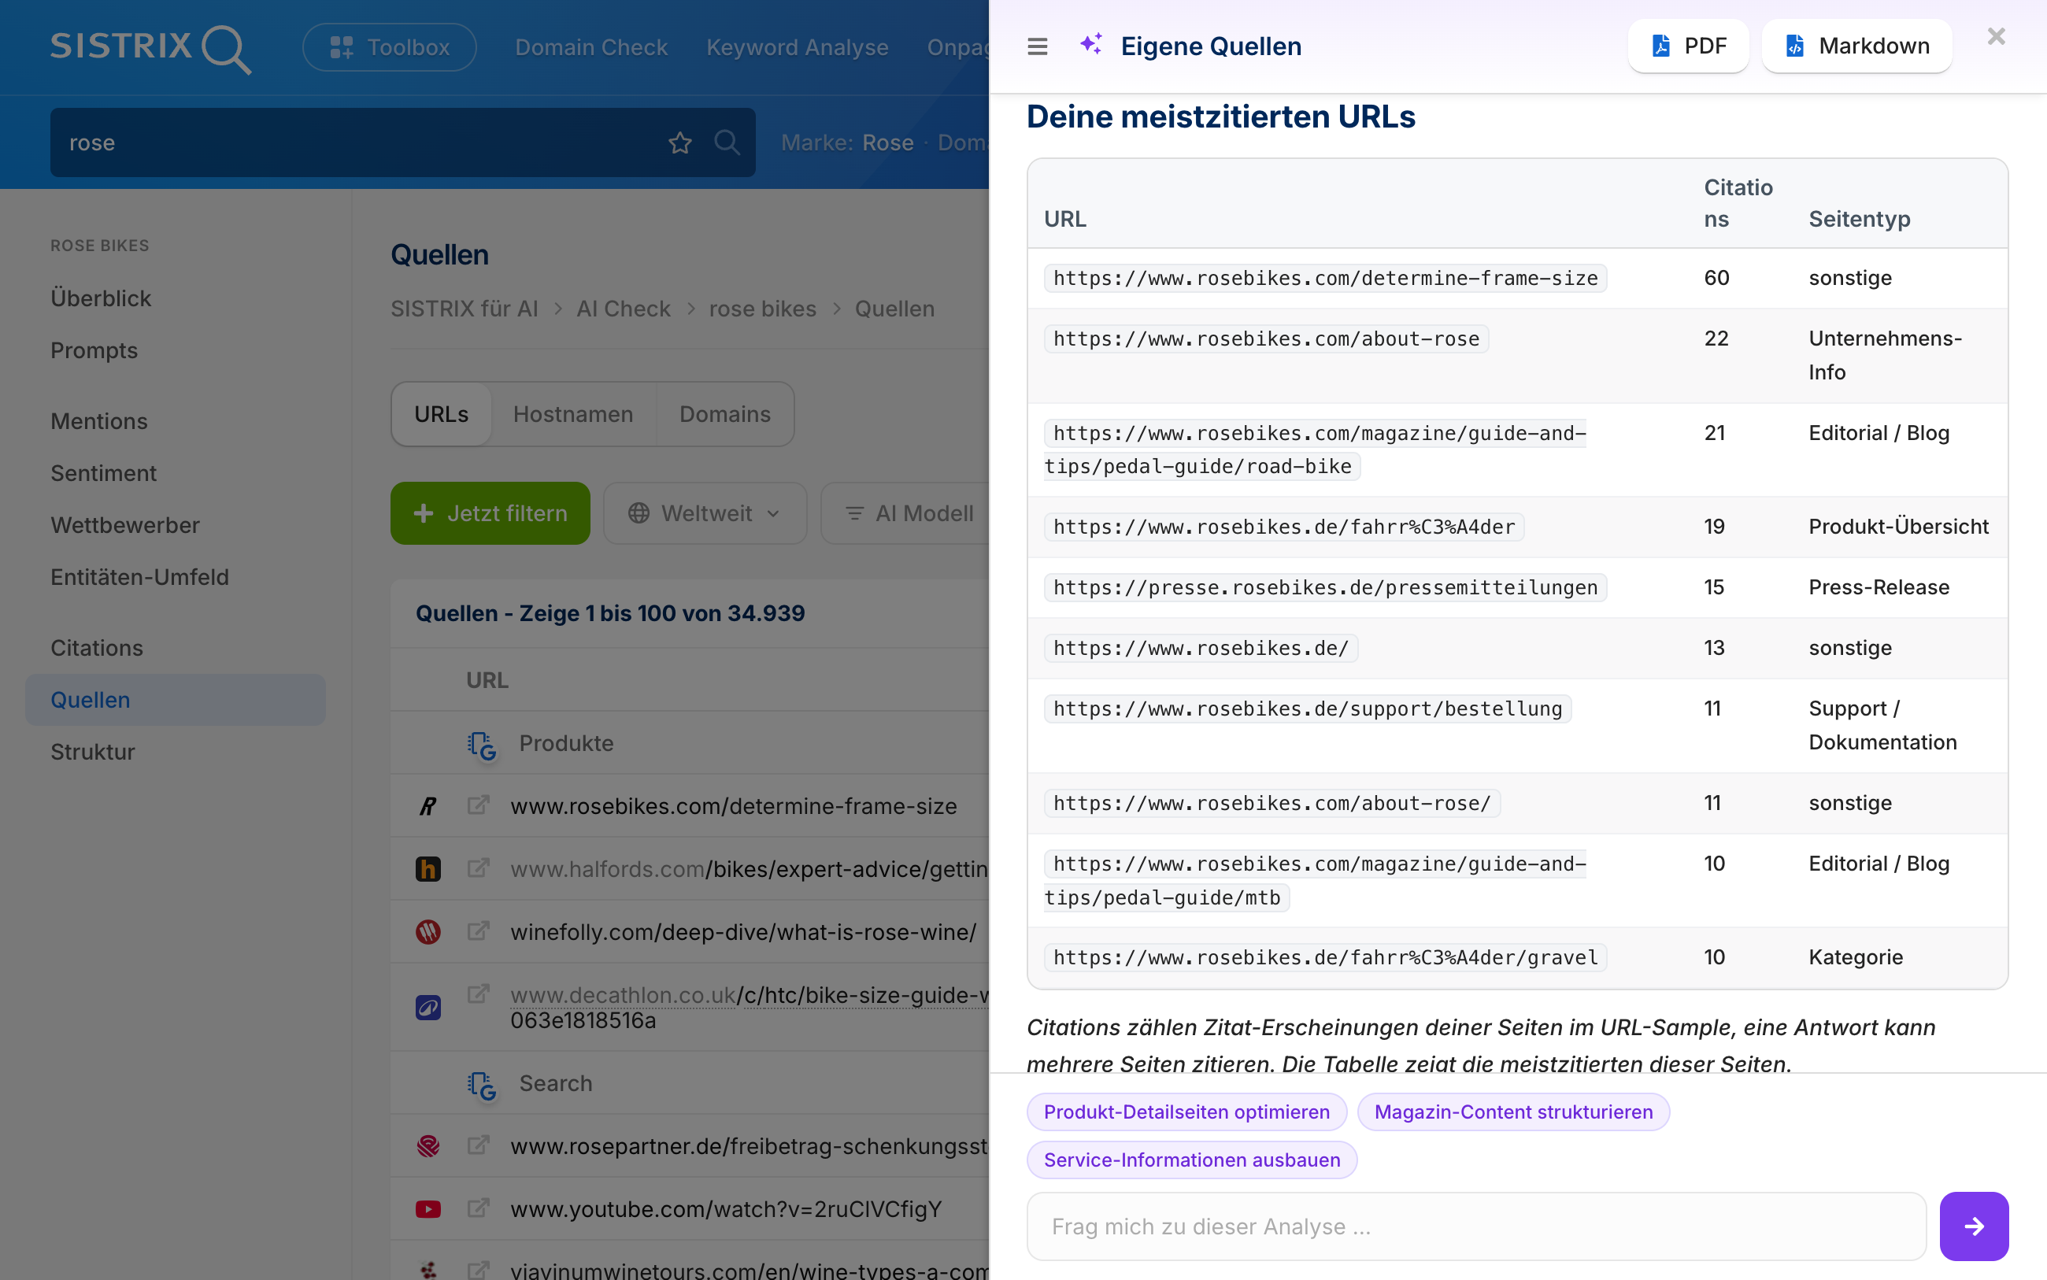Switch to the Hostnamen tab
This screenshot has width=2047, height=1280.
573,414
